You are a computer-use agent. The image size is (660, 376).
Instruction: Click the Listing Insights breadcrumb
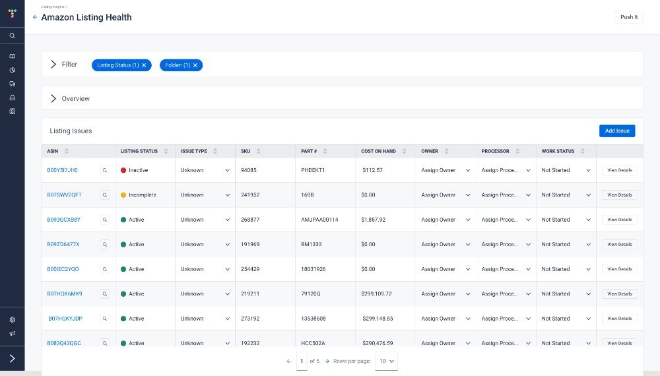point(53,7)
